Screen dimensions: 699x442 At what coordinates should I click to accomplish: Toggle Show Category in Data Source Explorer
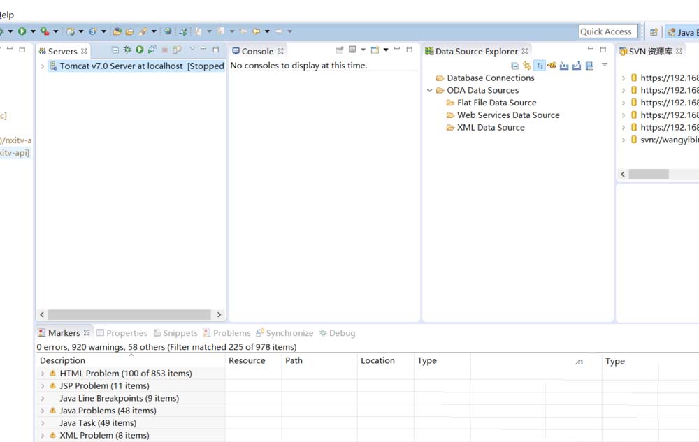[x=540, y=66]
